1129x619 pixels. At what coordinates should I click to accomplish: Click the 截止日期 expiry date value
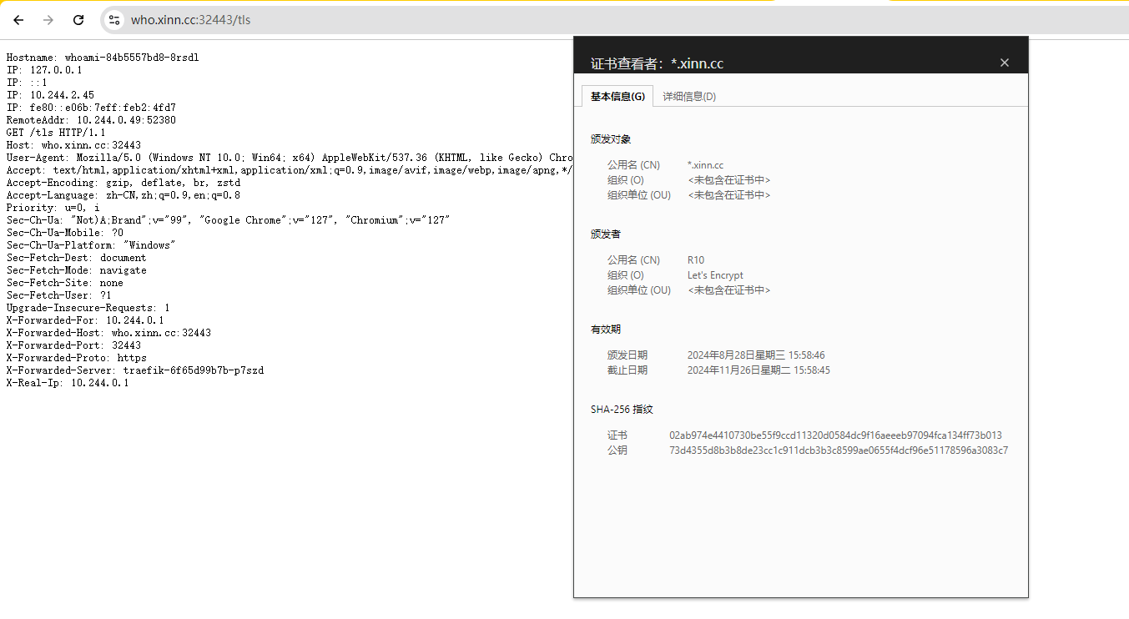pyautogui.click(x=758, y=370)
